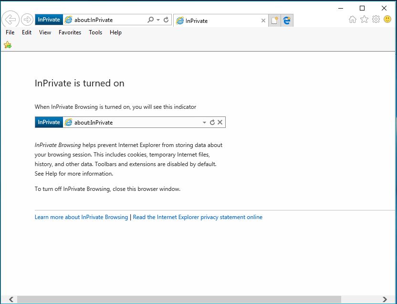
Task: Go back with the Back arrow button
Action: point(10,20)
